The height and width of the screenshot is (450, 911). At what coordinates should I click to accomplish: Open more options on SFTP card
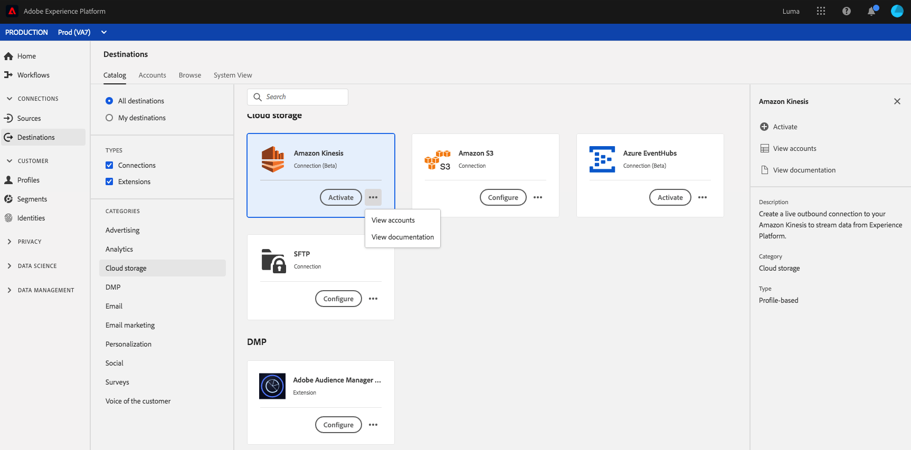373,299
